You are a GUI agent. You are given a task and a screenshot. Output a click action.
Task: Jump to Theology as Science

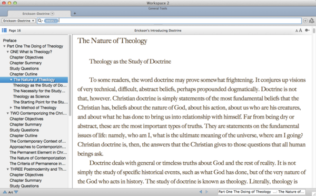coord(31,96)
